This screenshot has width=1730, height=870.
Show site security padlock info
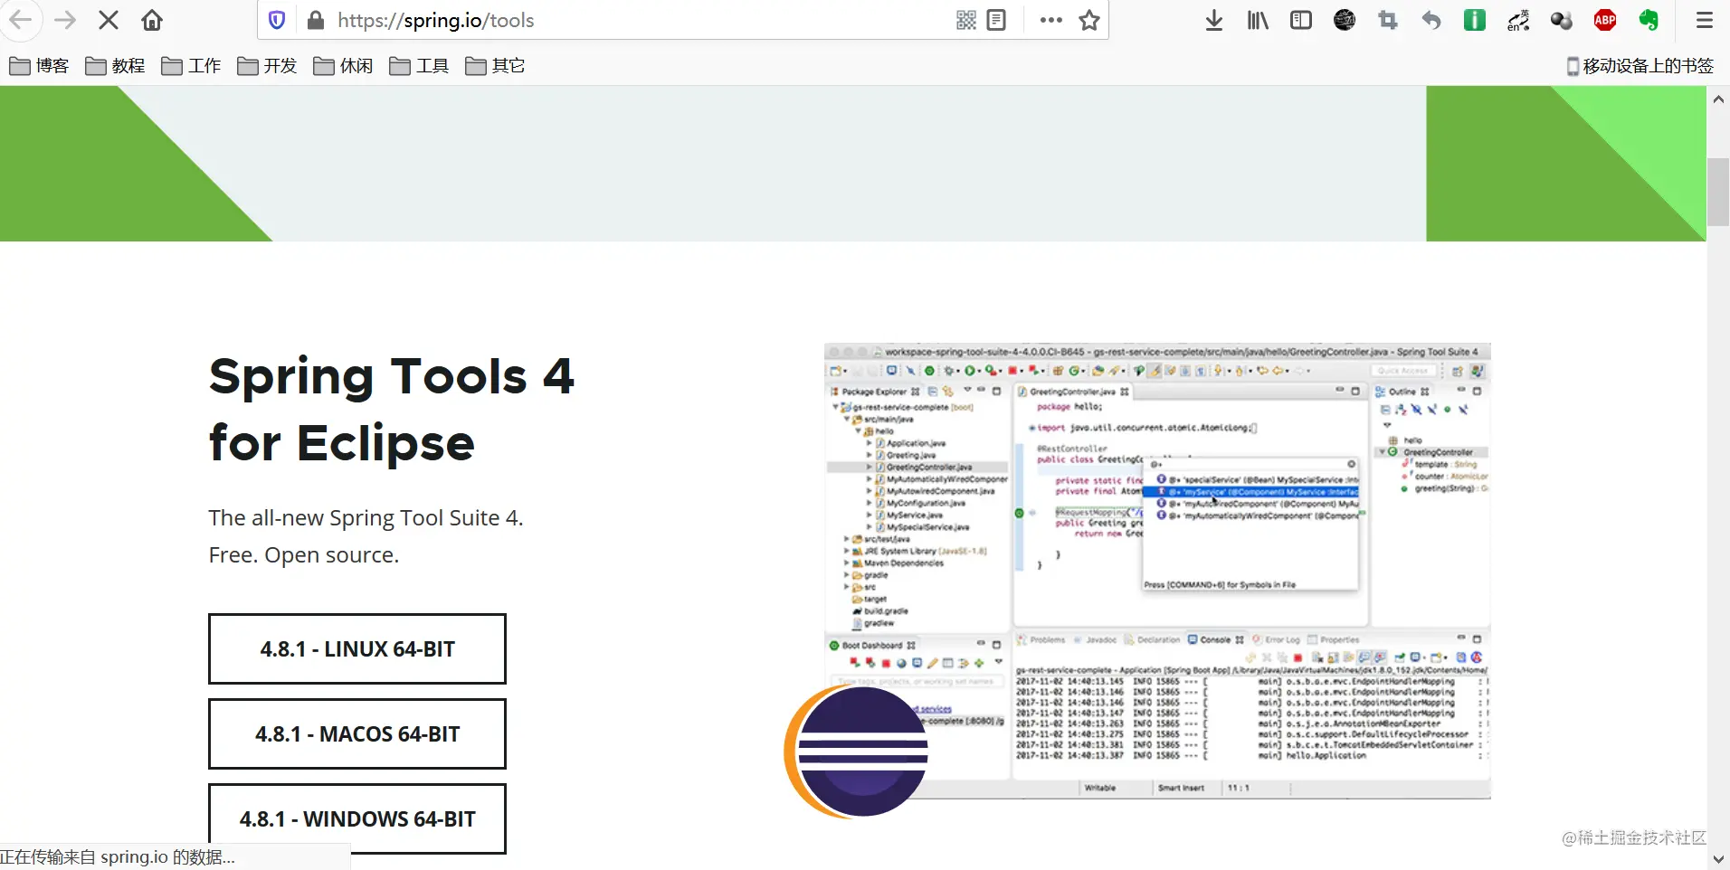[316, 20]
